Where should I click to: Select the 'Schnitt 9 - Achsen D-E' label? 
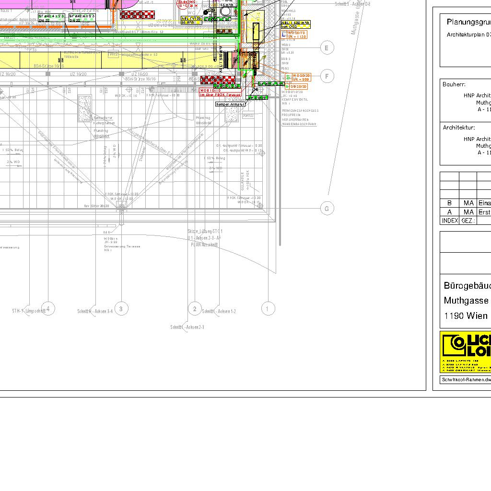click(352, 4)
